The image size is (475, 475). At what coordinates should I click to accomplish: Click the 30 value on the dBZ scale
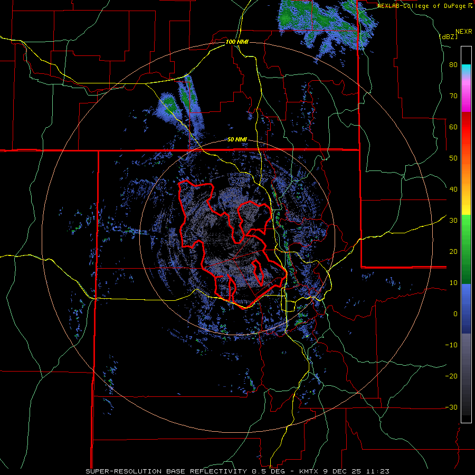[453, 221]
